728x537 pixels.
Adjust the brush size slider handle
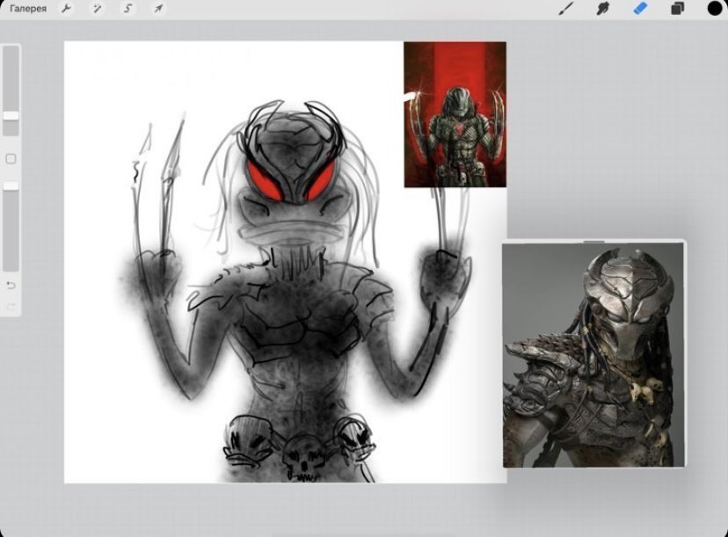(11, 115)
